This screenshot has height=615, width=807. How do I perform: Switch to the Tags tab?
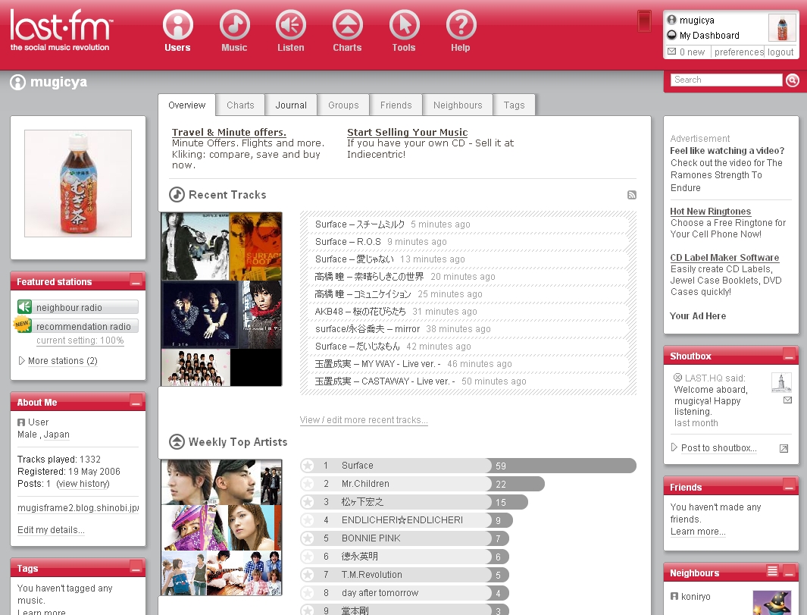[515, 105]
